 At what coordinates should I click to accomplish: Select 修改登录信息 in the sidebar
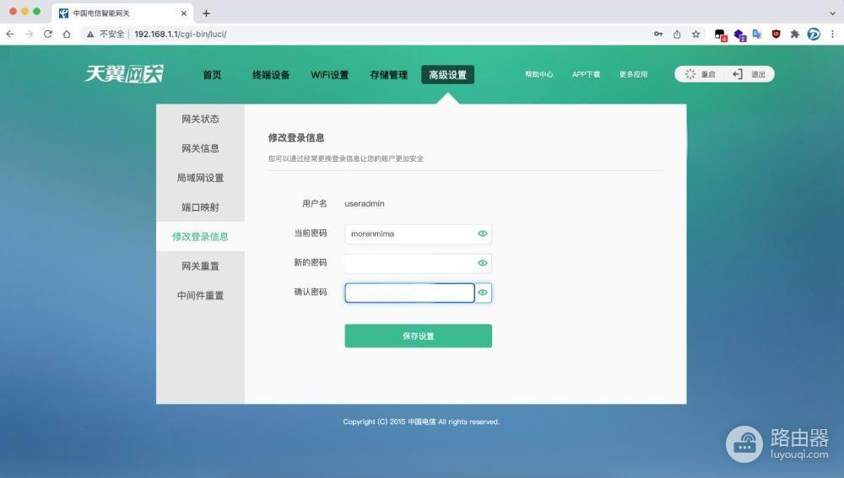200,237
